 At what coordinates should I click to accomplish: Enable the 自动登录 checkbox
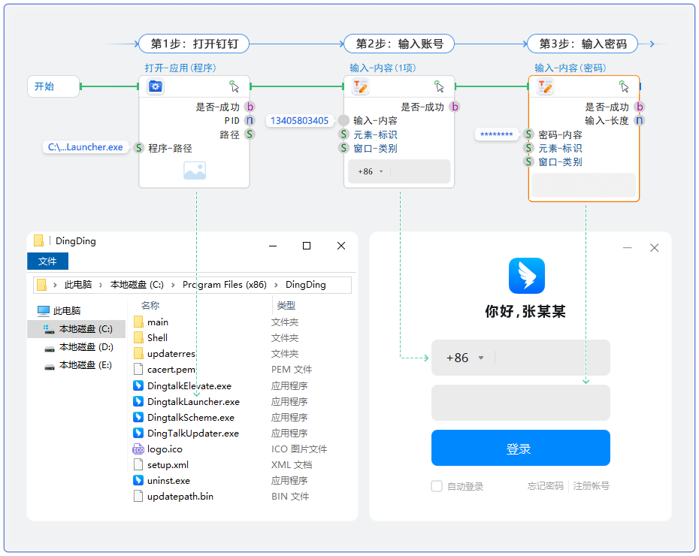point(437,486)
